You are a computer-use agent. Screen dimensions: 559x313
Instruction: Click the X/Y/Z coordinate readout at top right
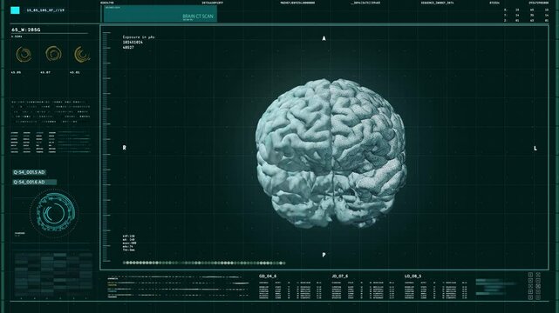coord(526,16)
